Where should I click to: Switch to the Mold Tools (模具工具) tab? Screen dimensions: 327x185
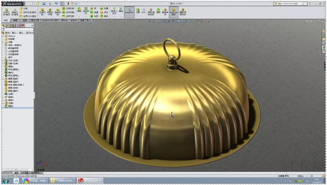click(85, 20)
